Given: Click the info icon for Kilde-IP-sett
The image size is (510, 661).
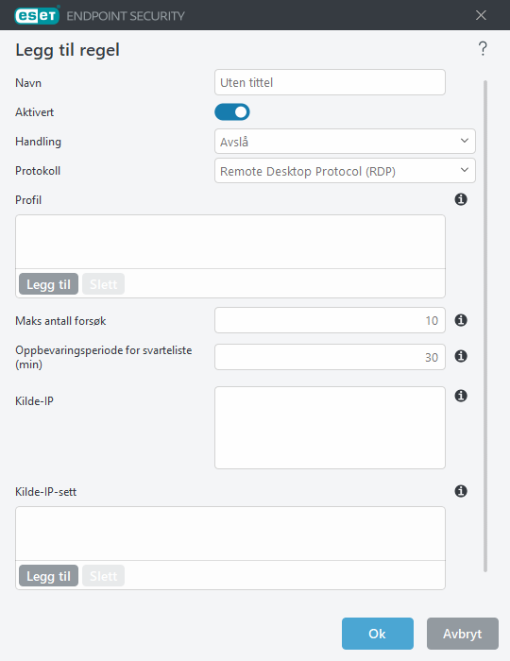Looking at the screenshot, I should click(x=461, y=491).
